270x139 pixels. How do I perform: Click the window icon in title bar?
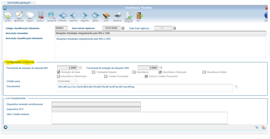coord(5,8)
